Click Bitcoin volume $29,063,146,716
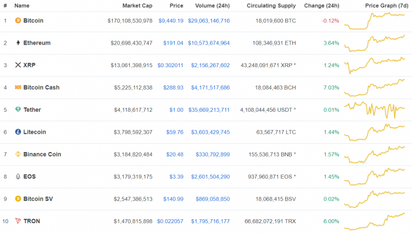412x233 pixels. point(208,21)
